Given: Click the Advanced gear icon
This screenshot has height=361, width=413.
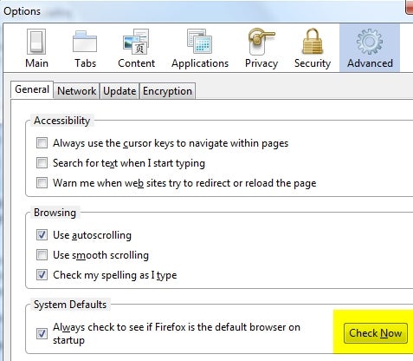Looking at the screenshot, I should click(370, 42).
